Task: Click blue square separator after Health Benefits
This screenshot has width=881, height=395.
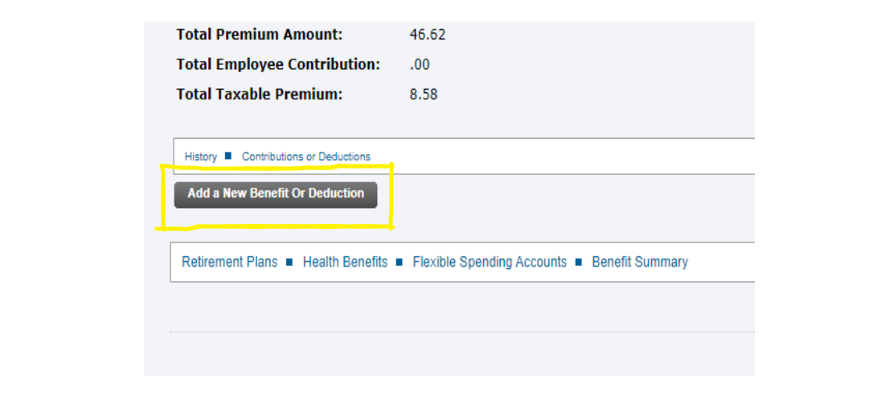Action: (400, 262)
